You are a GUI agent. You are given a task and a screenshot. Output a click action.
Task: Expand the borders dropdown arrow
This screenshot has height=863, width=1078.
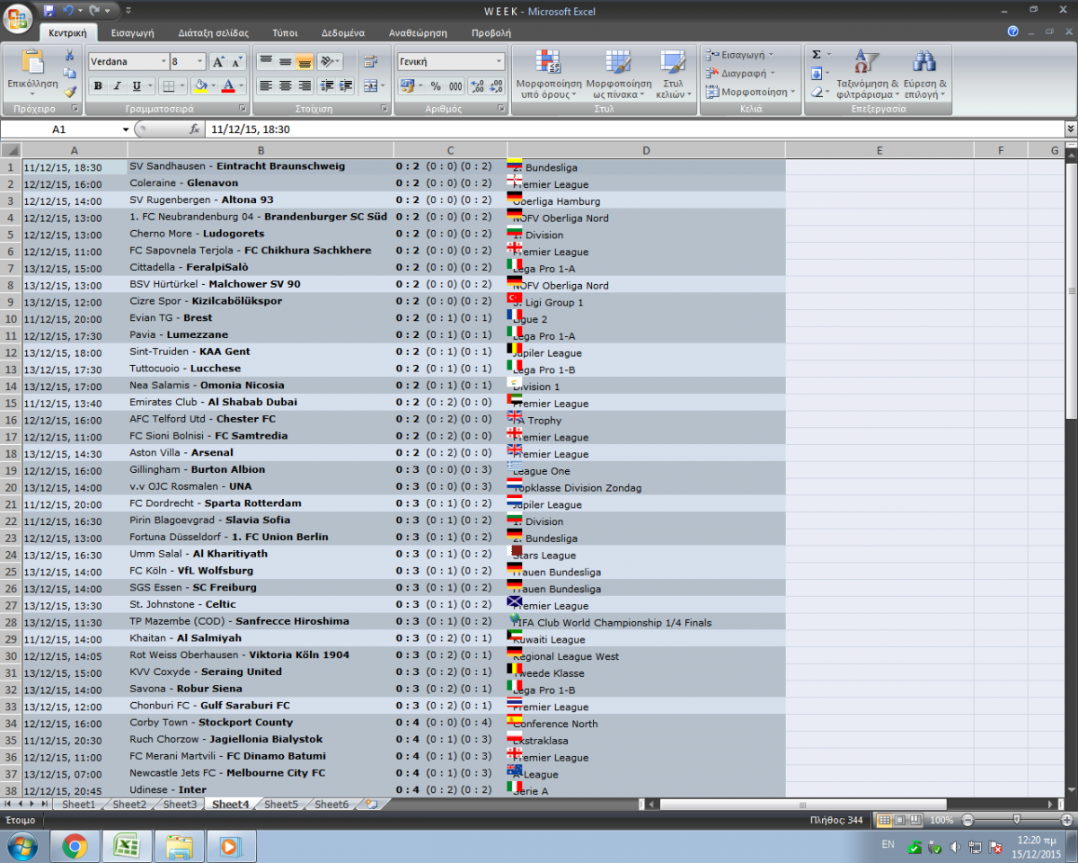[x=183, y=86]
